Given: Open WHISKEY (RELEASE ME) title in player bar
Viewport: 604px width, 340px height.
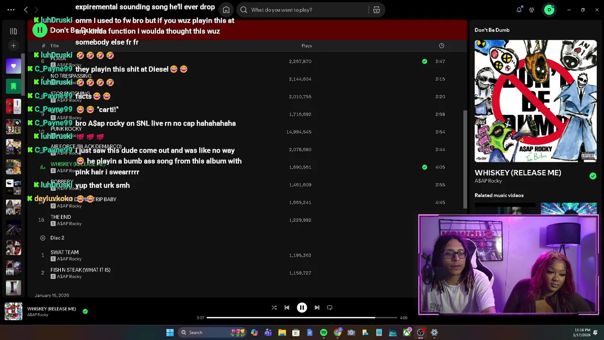Looking at the screenshot, I should [x=51, y=309].
